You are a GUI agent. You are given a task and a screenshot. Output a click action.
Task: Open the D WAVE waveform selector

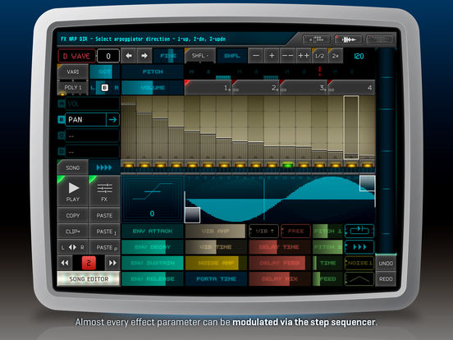[x=76, y=56]
